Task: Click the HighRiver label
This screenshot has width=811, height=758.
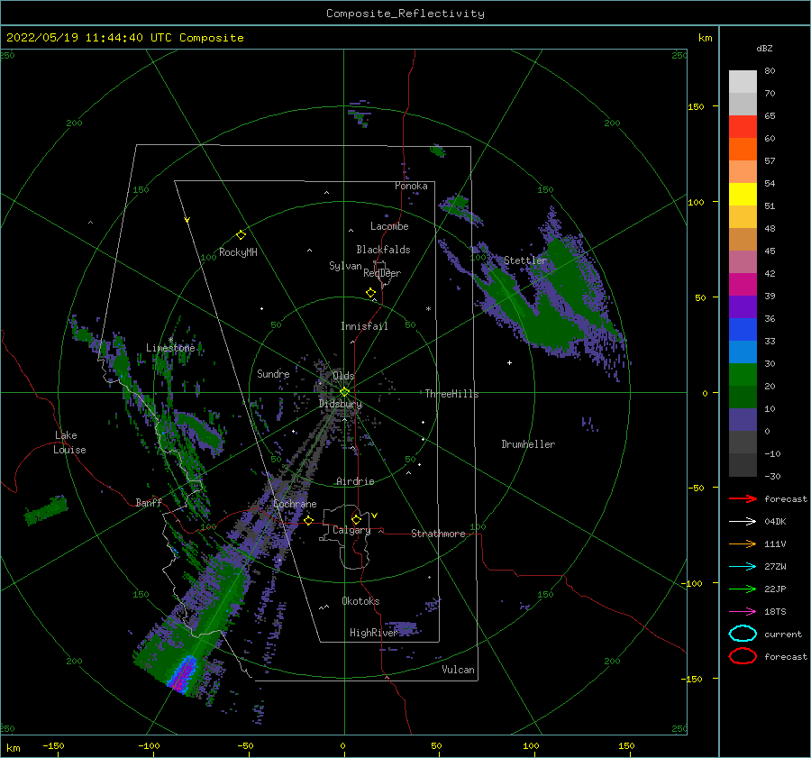Action: 373,633
